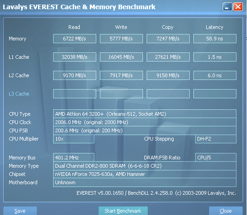The image size is (247, 215).
Task: Save the benchmark results
Action: click(20, 210)
